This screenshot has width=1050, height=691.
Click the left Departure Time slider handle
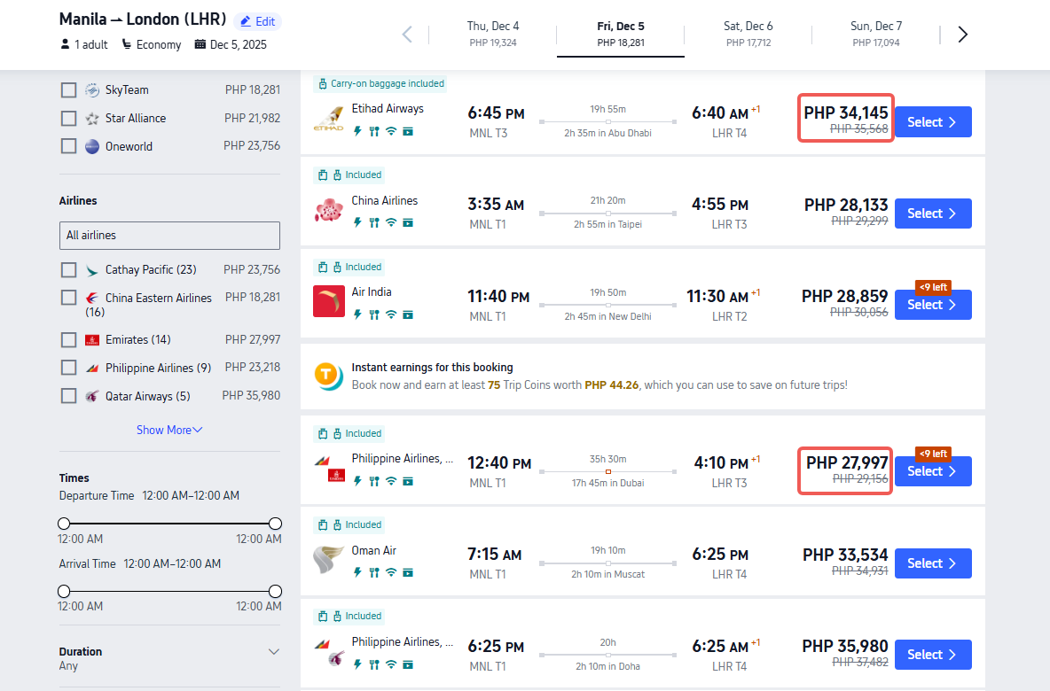coord(64,524)
